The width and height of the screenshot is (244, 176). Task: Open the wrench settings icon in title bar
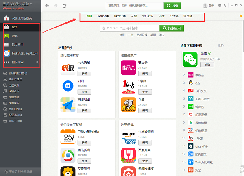225,6
